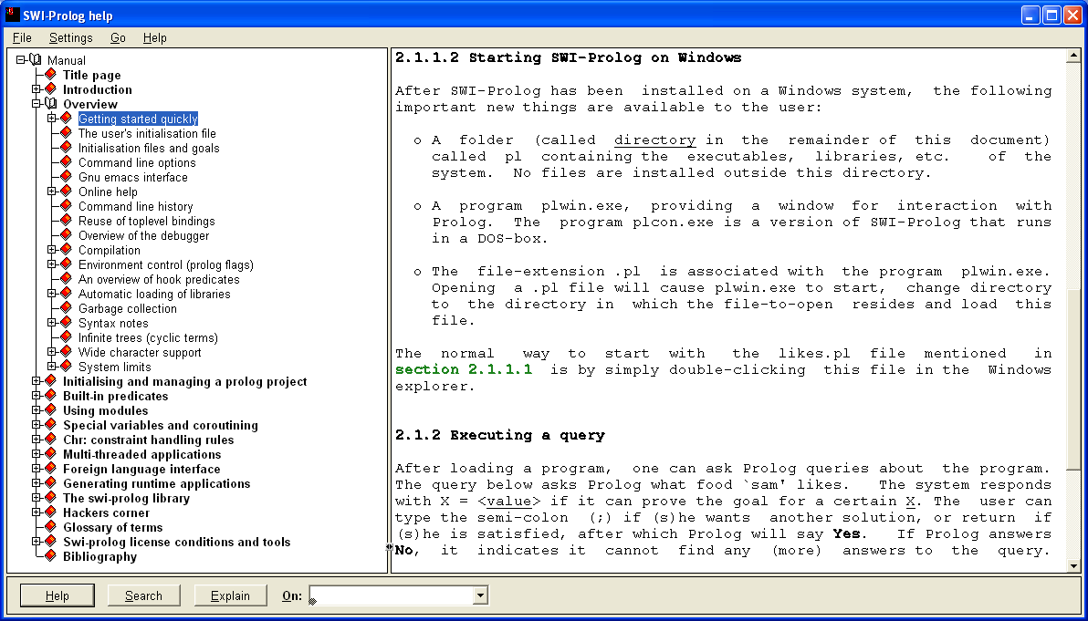
Task: Click the pane splitter handle between panels
Action: (x=389, y=547)
